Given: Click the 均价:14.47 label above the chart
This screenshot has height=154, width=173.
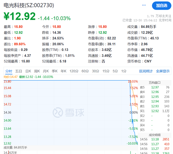Looking at the screenshot, I should [11, 77].
